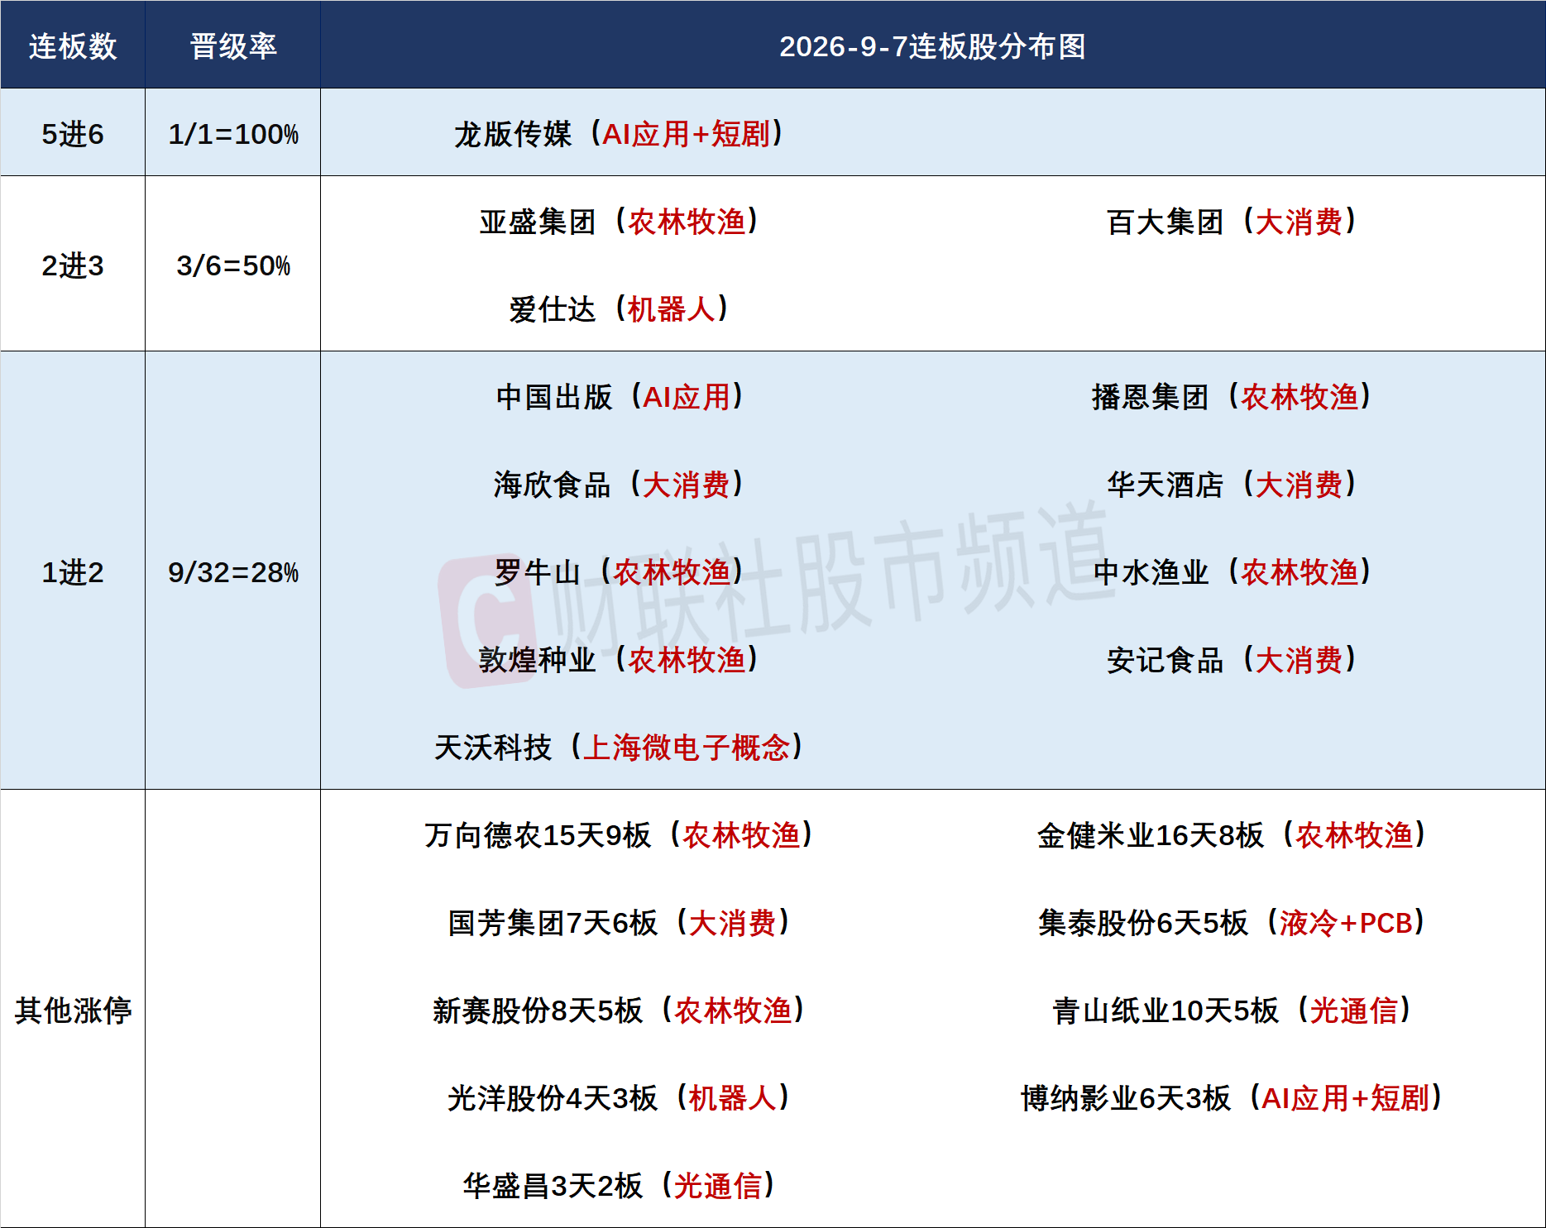This screenshot has height=1228, width=1546.
Task: Select the 2进3 row label
Action: coord(73,265)
